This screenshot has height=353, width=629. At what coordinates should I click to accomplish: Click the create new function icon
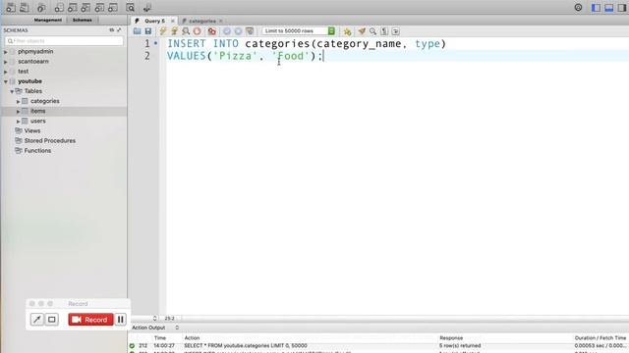113,7
